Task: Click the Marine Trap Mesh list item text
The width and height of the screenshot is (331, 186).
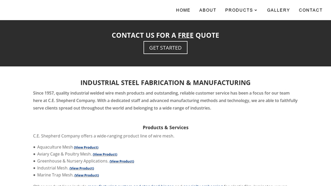Action: point(55,175)
